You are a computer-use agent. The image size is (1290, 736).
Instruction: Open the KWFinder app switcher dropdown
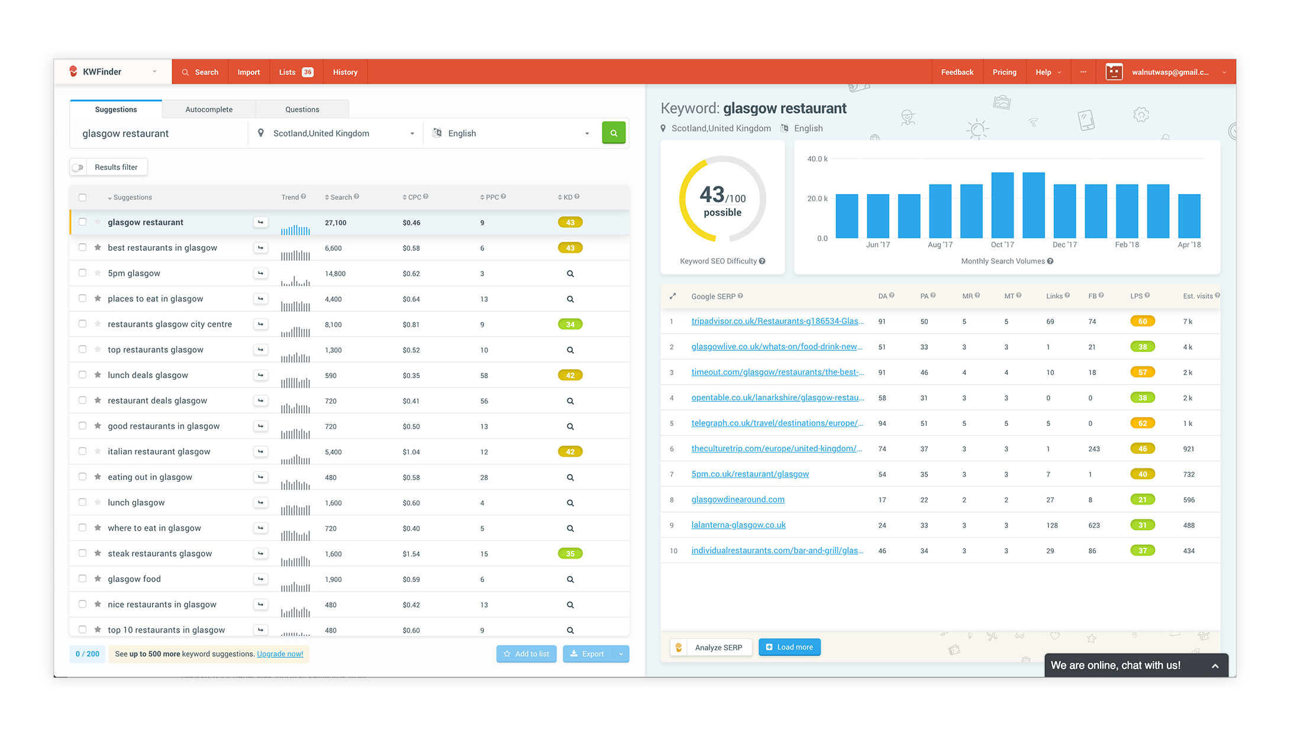(x=154, y=72)
